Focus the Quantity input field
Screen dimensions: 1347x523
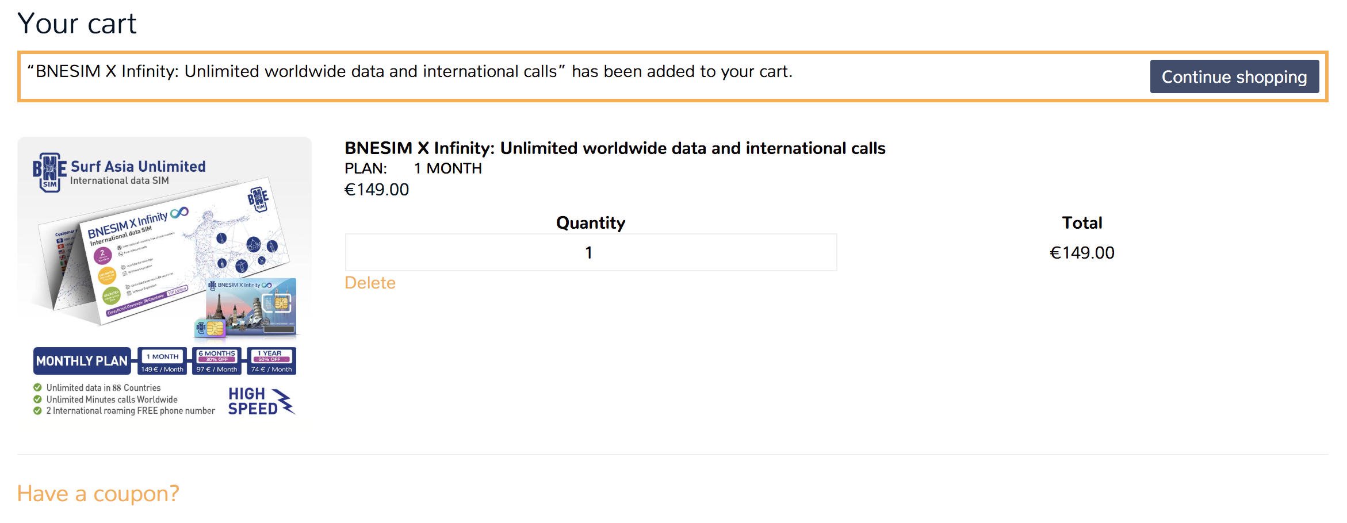pos(591,252)
